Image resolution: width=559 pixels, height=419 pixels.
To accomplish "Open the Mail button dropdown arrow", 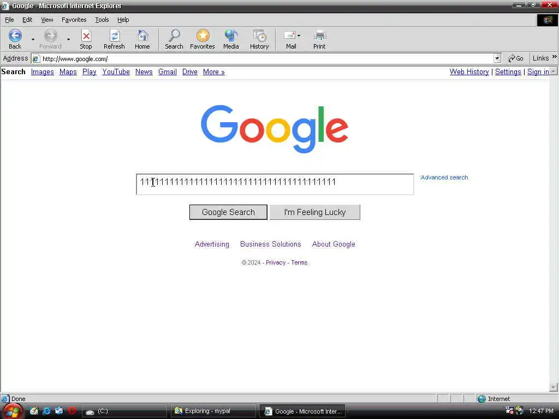I will 299,35.
